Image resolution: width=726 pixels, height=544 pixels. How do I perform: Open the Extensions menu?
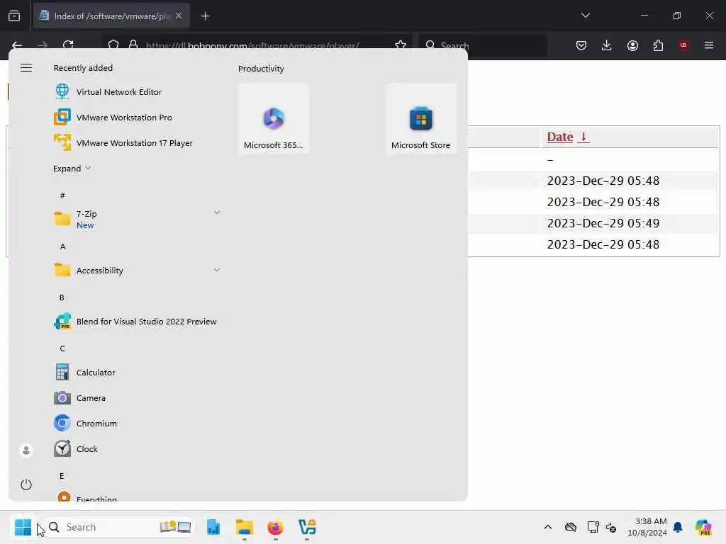[x=658, y=45]
